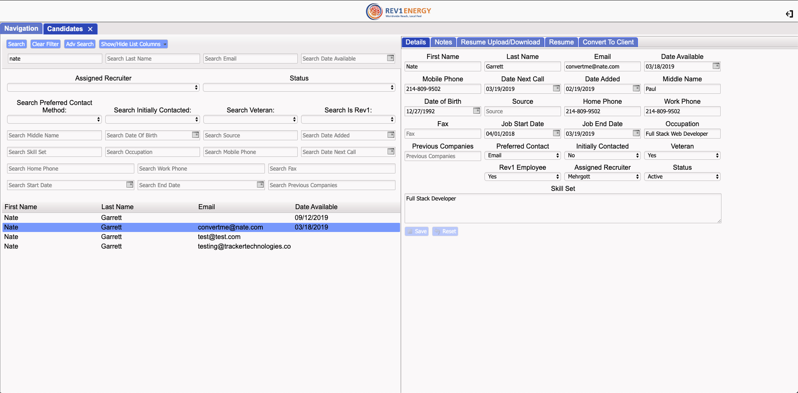Open Job Start Date calendar picker
Image resolution: width=798 pixels, height=393 pixels.
[556, 133]
